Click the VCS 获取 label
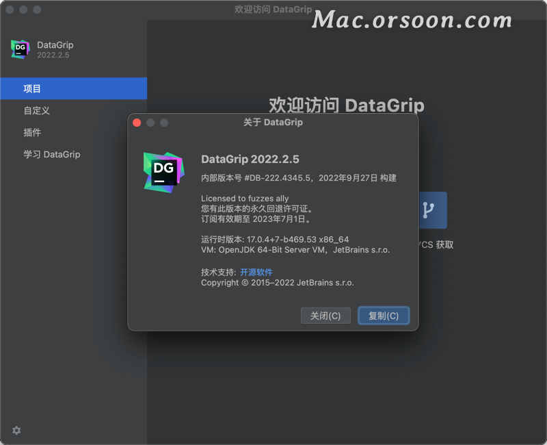547x445 pixels. point(436,244)
